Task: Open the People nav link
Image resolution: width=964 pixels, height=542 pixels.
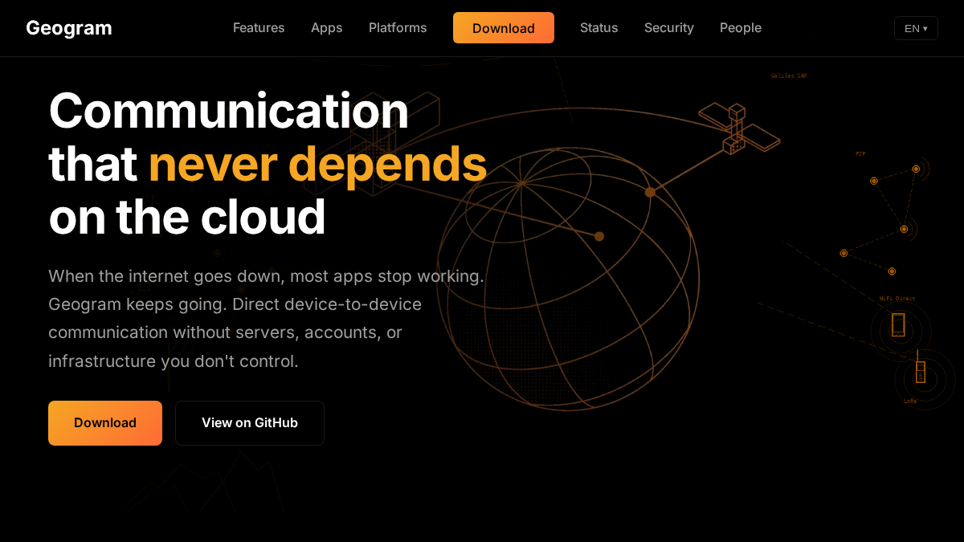Action: point(741,28)
